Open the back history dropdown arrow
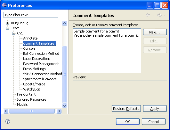 tap(153, 15)
